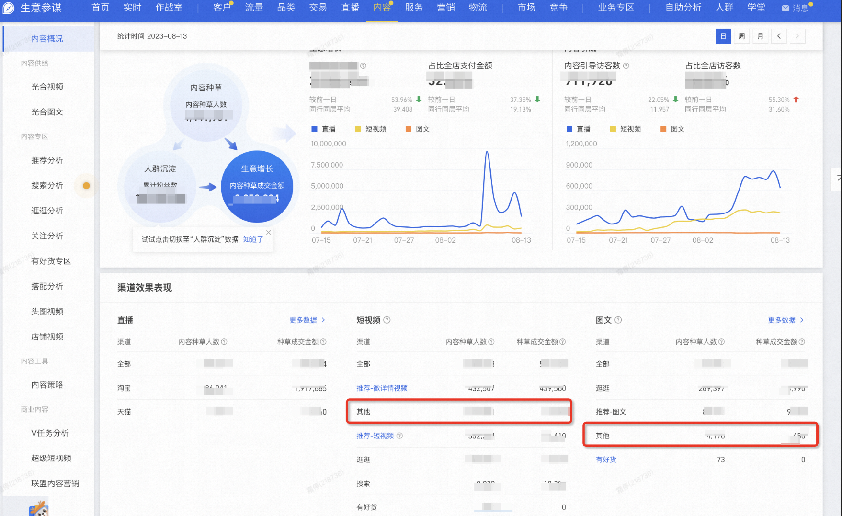Click help icon next to 内容引导访客数
The width and height of the screenshot is (842, 516).
tap(626, 66)
